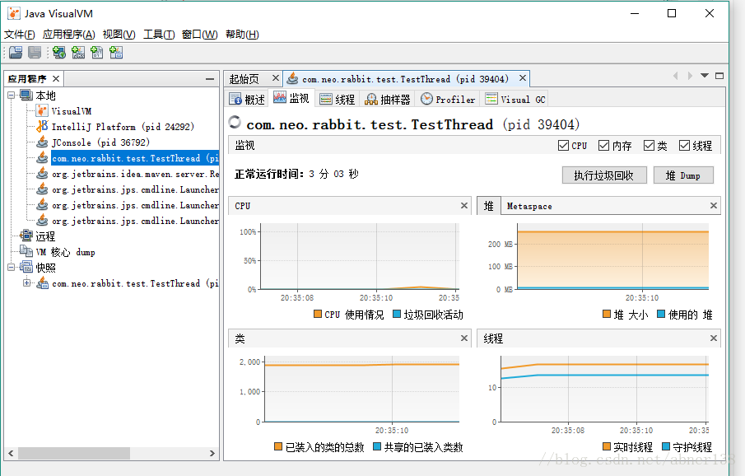Screen dimensions: 745x476
Task: Open the document list dropdown arrow
Action: [705, 76]
